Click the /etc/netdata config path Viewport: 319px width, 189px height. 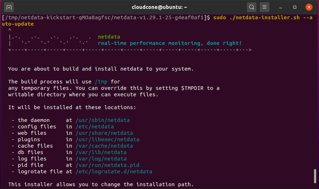95,127
